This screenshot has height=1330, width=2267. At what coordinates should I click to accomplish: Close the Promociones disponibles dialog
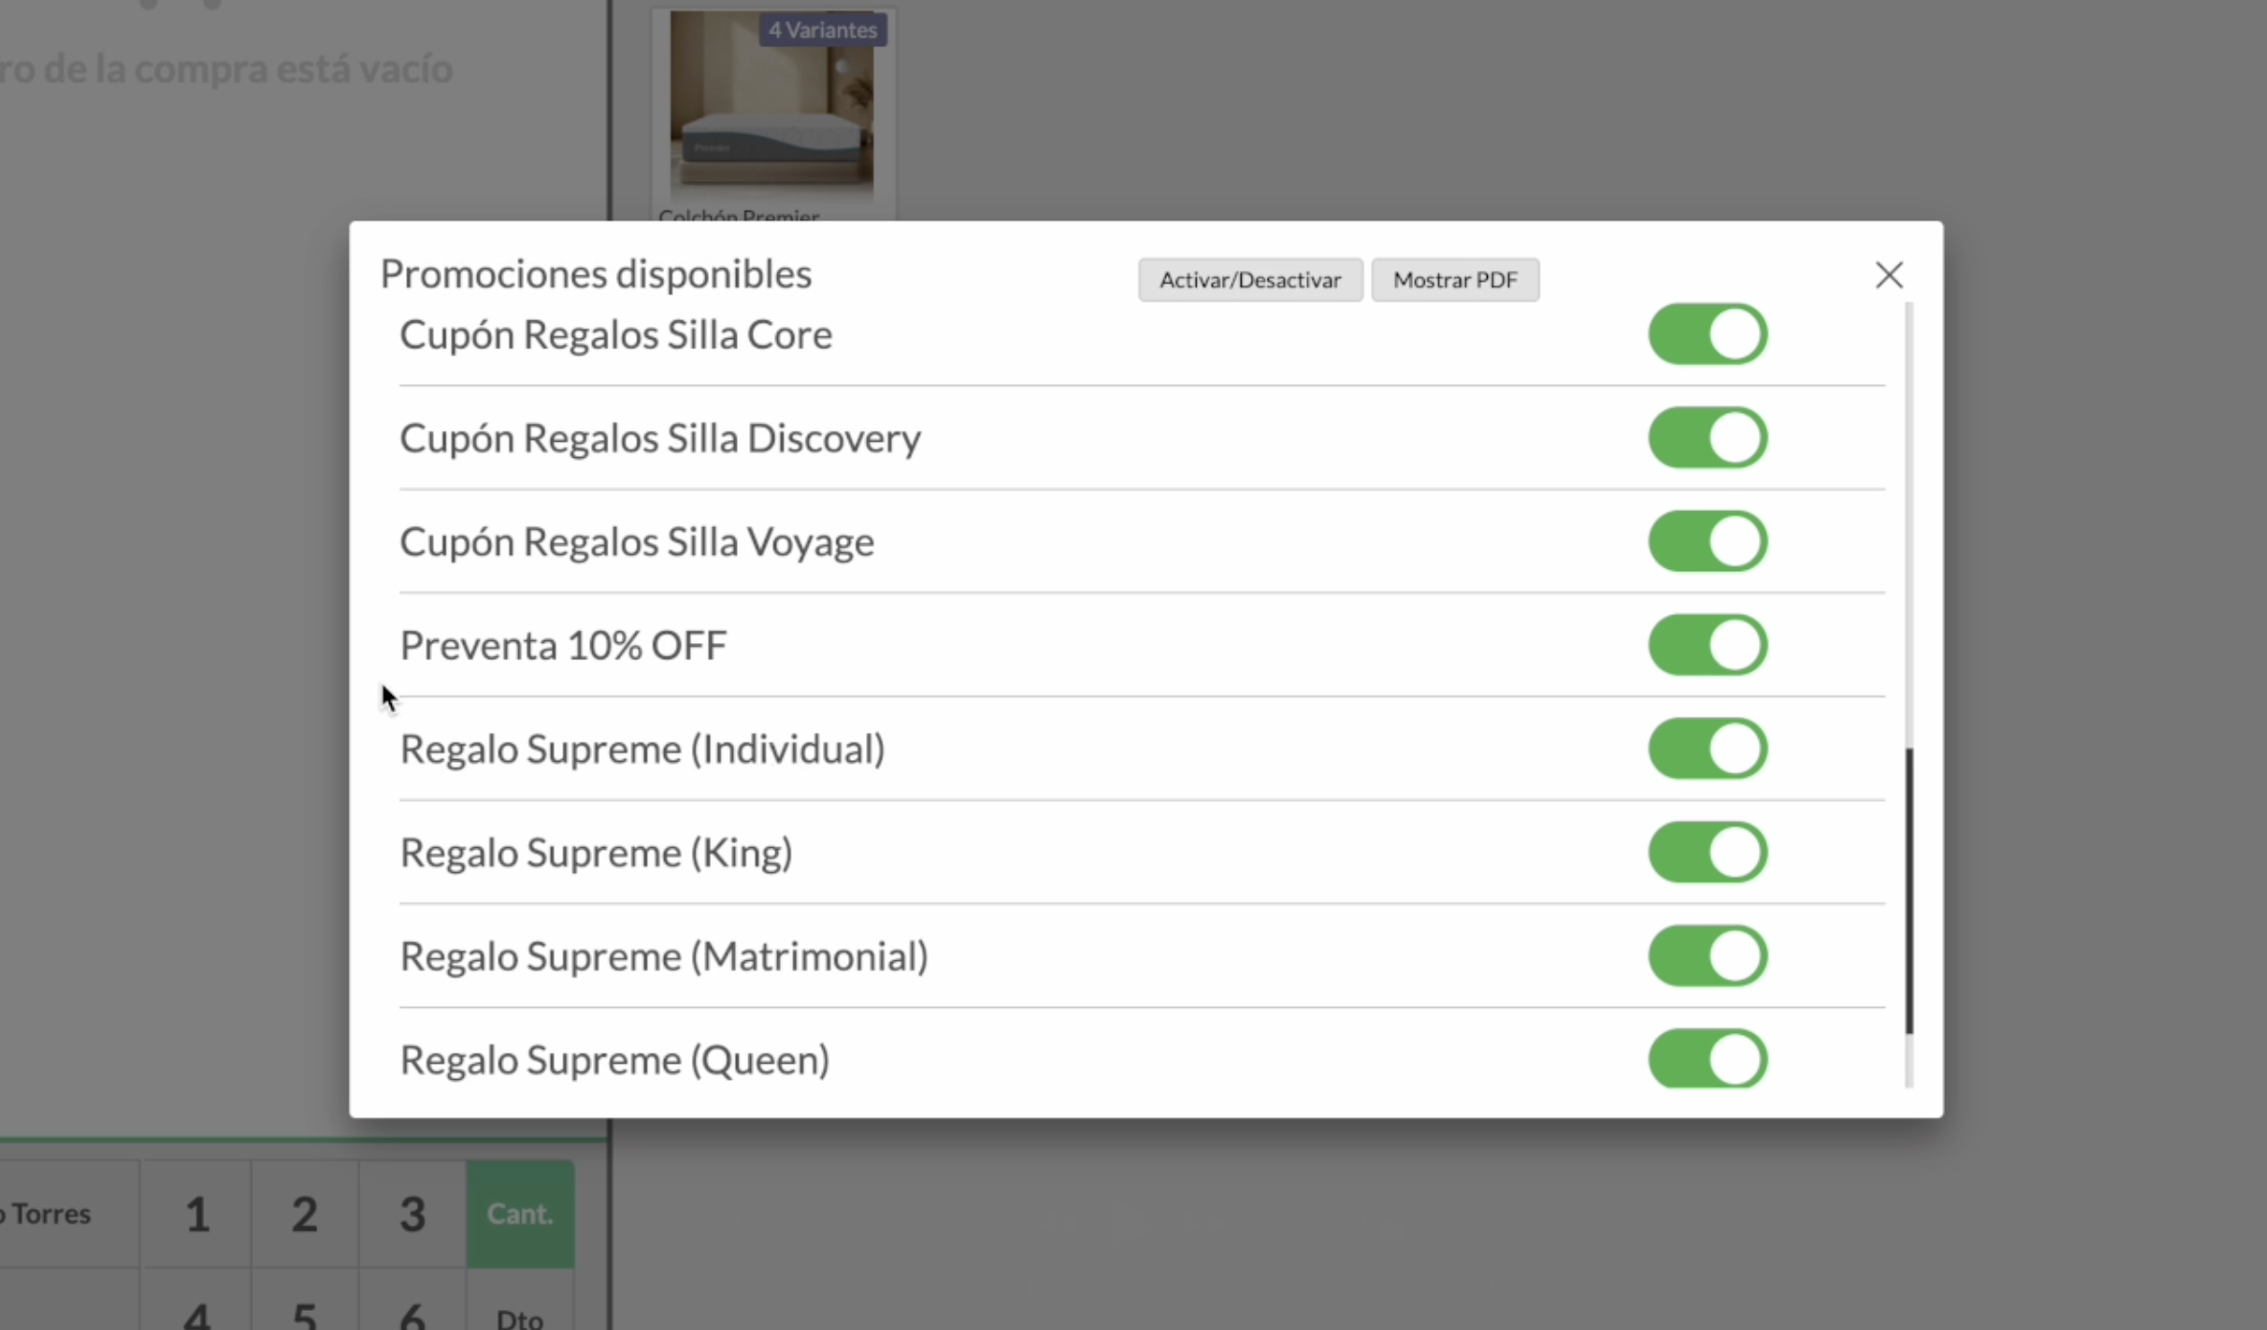(x=1889, y=276)
